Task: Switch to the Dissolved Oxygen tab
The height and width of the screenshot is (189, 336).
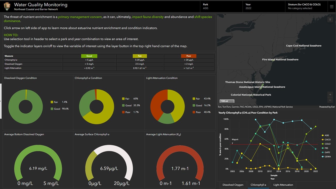Action: (233, 185)
